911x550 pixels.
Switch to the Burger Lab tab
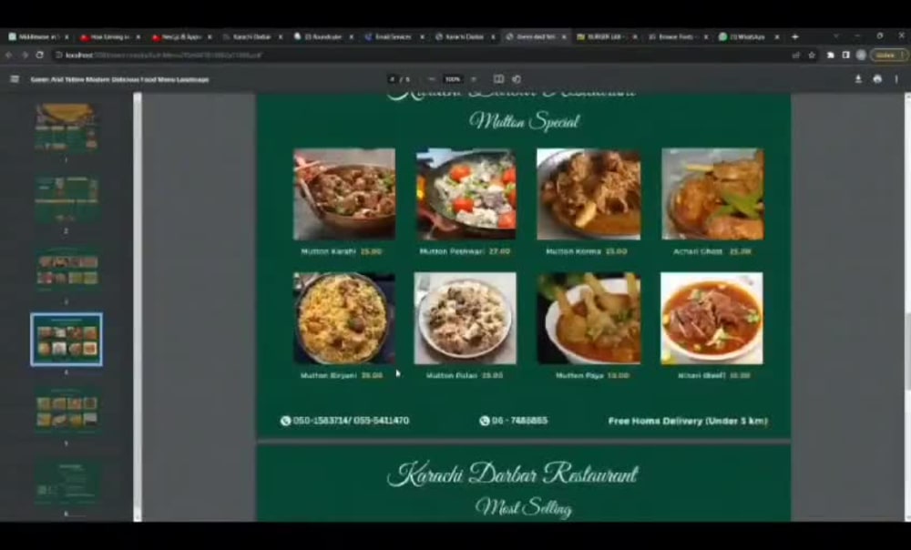pyautogui.click(x=605, y=36)
